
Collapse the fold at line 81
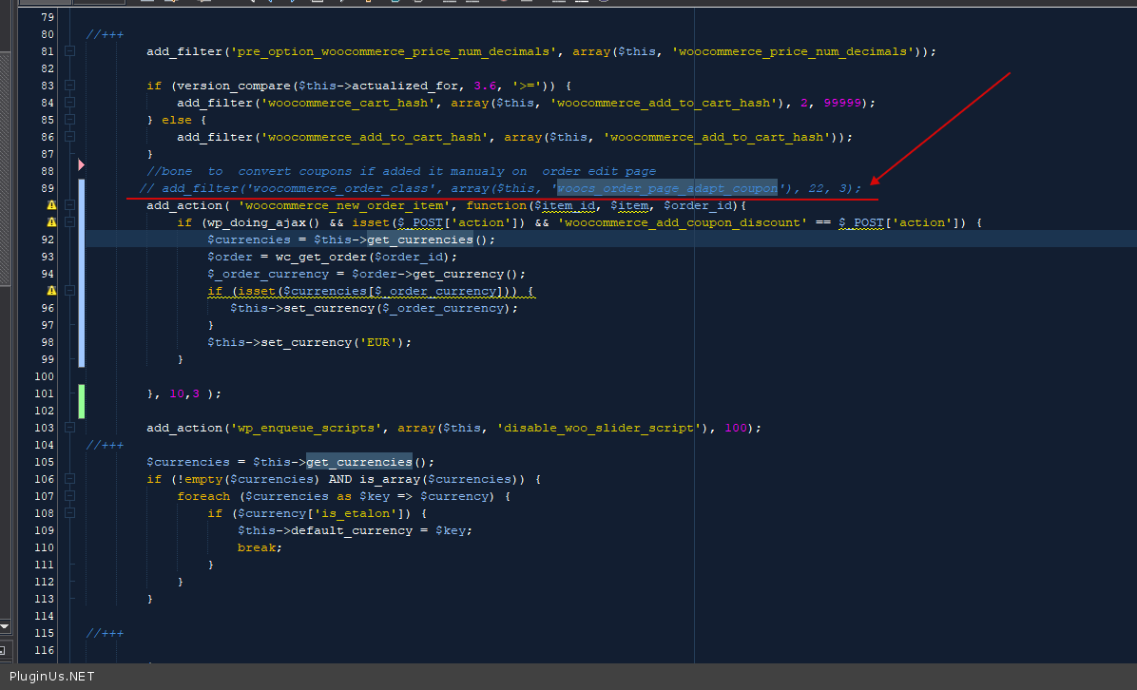[69, 51]
